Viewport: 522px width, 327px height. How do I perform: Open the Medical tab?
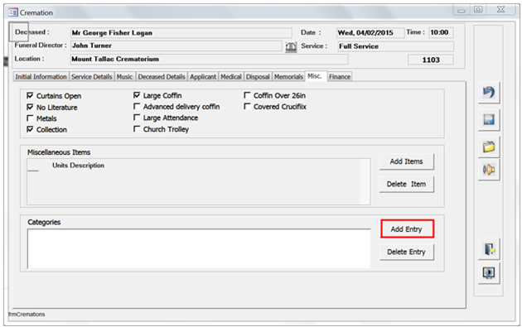point(231,77)
